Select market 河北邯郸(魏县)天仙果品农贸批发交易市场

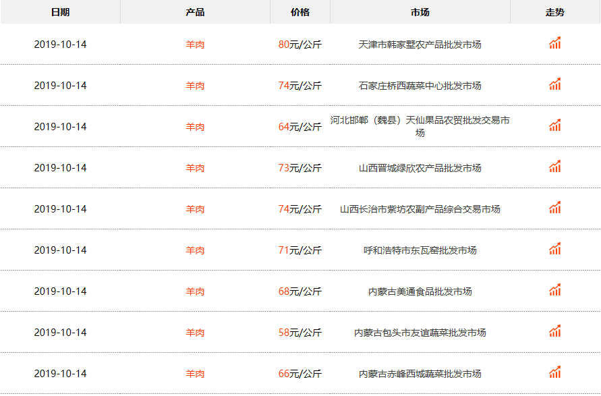tap(420, 127)
